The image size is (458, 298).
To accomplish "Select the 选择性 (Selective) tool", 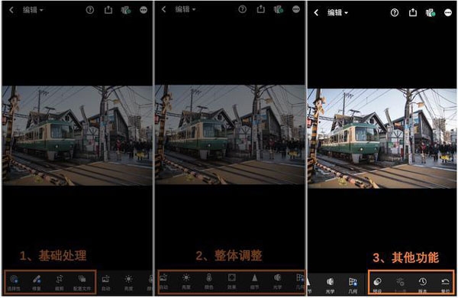I will pyautogui.click(x=14, y=283).
